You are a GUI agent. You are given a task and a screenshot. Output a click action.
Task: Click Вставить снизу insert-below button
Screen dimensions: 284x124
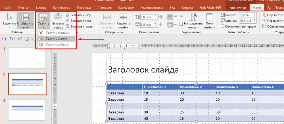(x=78, y=15)
